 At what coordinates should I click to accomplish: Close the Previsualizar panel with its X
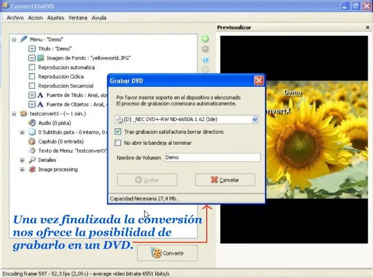tap(368, 28)
